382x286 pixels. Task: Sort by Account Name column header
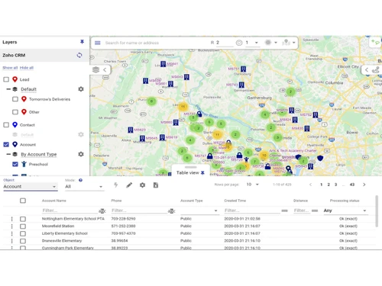tap(54, 201)
